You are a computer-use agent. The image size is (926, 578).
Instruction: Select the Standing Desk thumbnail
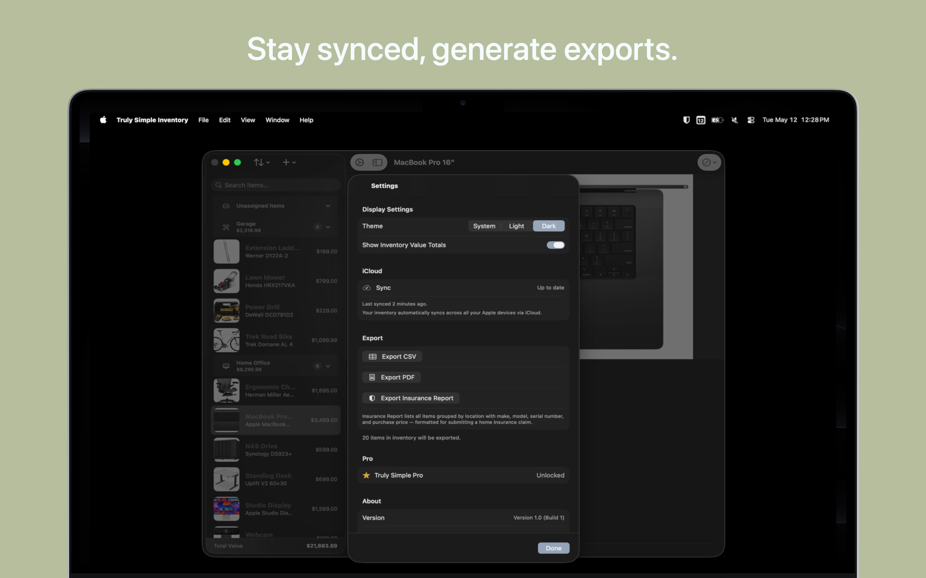pos(227,479)
